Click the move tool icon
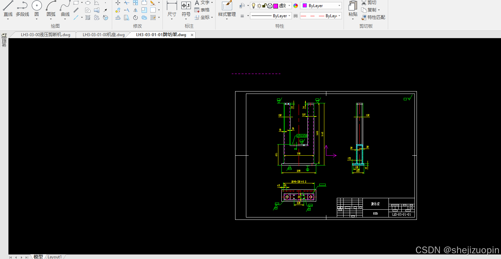Viewport: 501px width, 259px height. (118, 3)
